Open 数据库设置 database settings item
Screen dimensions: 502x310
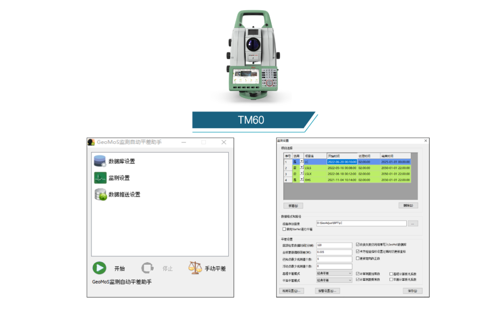click(x=114, y=161)
